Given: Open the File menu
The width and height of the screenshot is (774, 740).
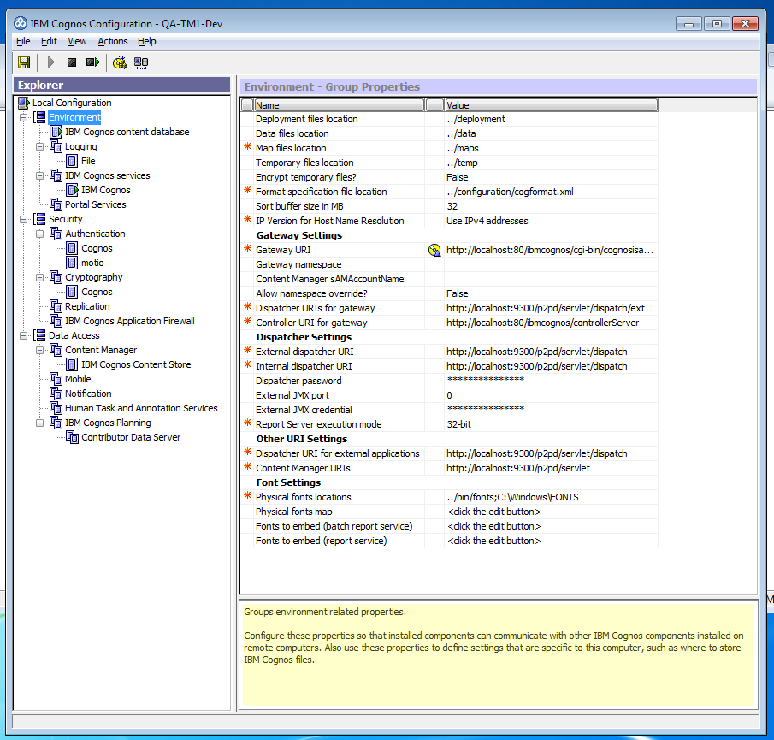Looking at the screenshot, I should [x=23, y=41].
